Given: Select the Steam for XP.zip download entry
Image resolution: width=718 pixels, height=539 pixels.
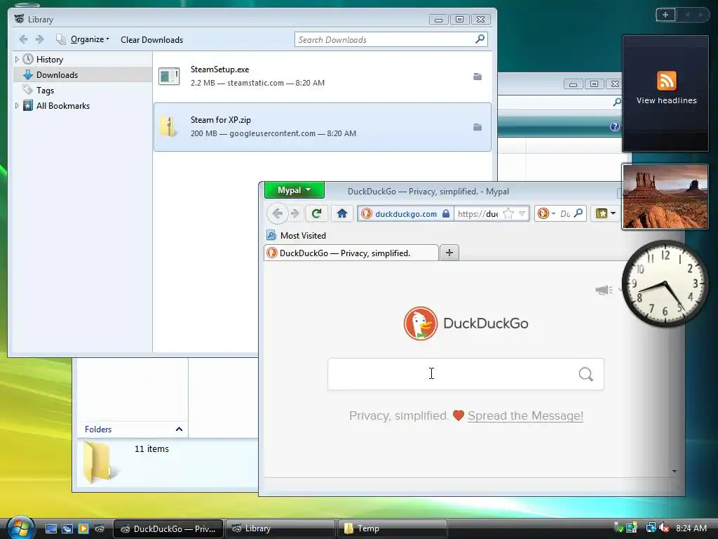Looking at the screenshot, I should pos(323,127).
